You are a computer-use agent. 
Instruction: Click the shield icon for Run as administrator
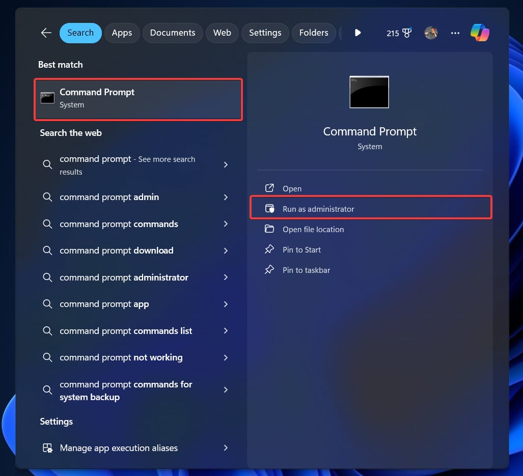(269, 208)
